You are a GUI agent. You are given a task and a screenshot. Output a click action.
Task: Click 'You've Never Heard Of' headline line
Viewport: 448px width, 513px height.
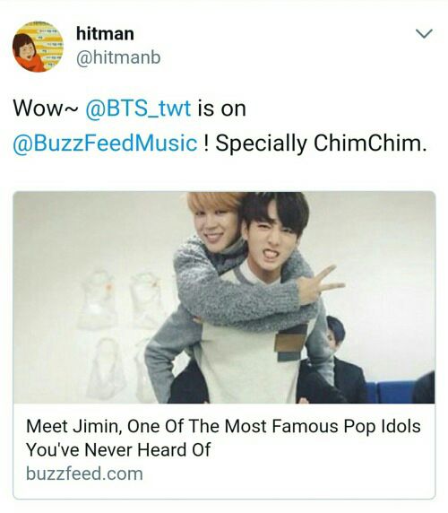(118, 449)
